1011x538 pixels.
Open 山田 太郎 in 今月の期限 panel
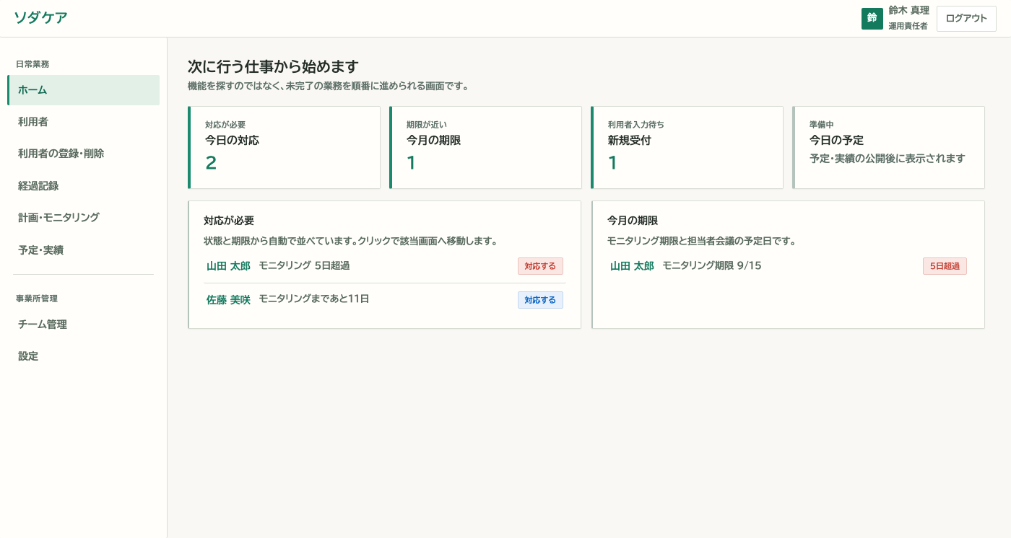[632, 266]
